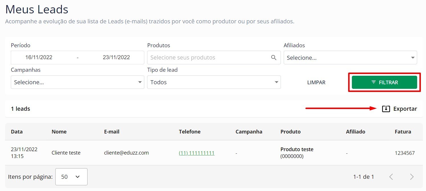426x191 pixels.
Task: Open phone link (11) 111111111
Action: pos(196,153)
